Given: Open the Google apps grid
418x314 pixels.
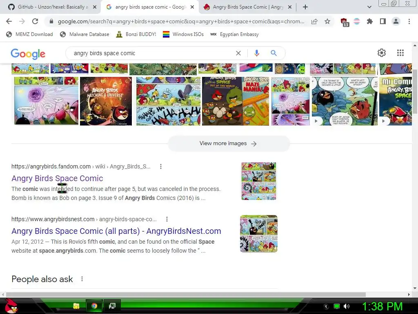Looking at the screenshot, I should pos(400,53).
